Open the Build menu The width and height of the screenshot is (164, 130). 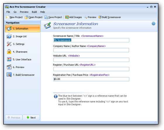pyautogui.click(x=34, y=12)
